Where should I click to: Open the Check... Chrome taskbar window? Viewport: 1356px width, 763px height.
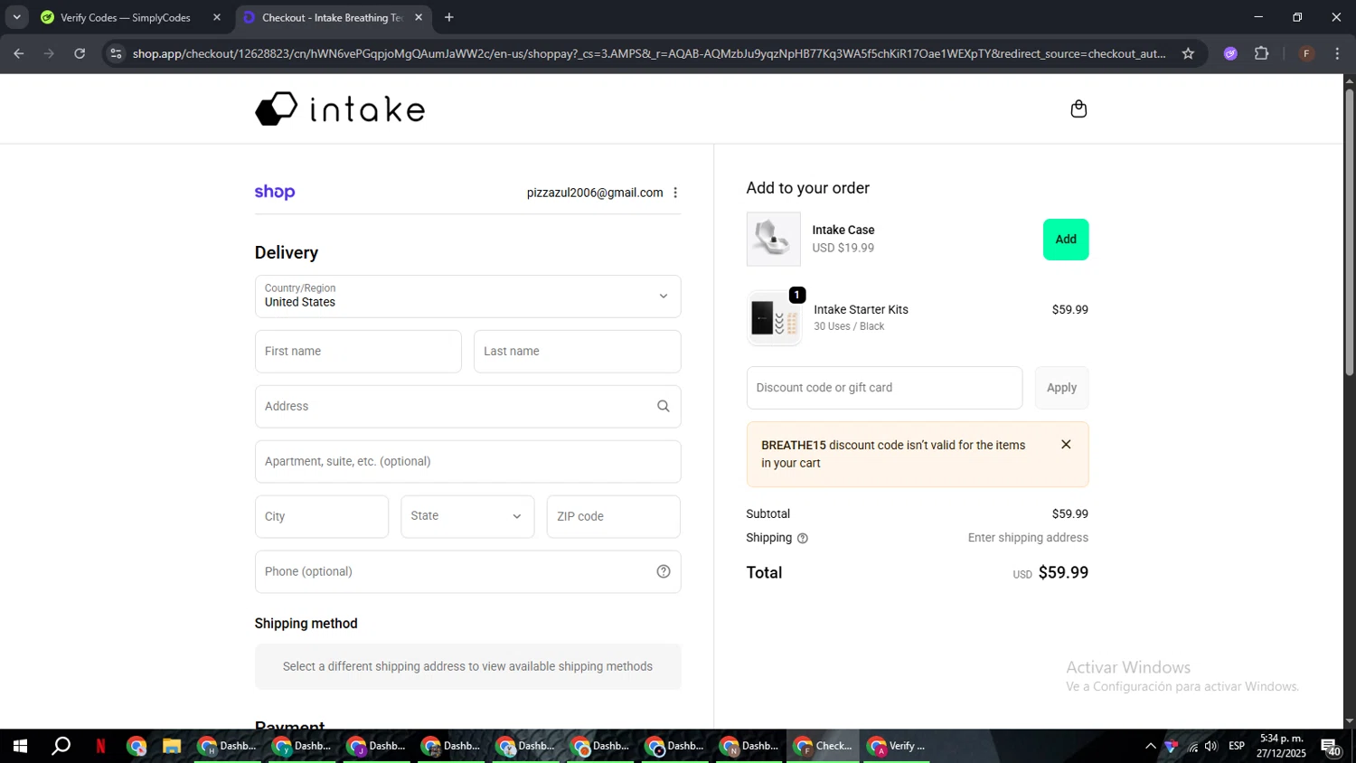(823, 746)
